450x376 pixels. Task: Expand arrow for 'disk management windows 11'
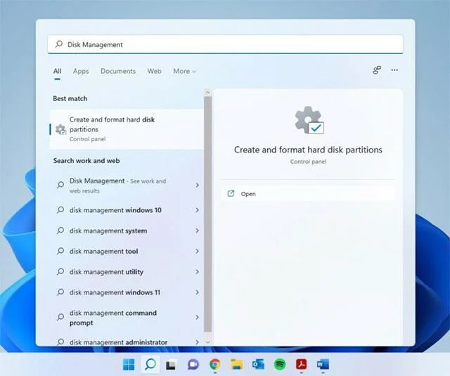[x=197, y=292]
